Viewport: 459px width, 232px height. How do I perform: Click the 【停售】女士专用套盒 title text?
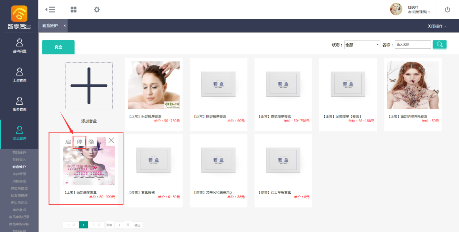275,192
